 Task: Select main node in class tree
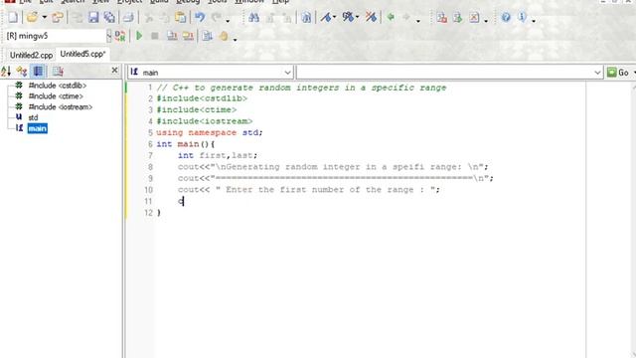tap(38, 128)
